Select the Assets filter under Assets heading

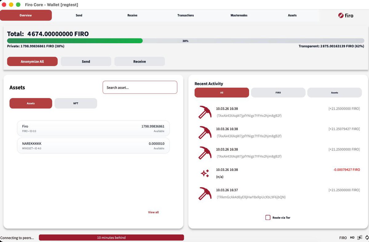[x=31, y=103]
